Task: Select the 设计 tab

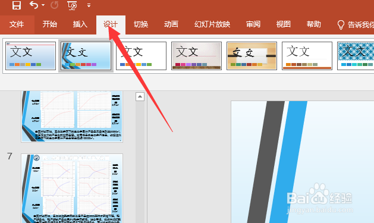Action: point(111,24)
